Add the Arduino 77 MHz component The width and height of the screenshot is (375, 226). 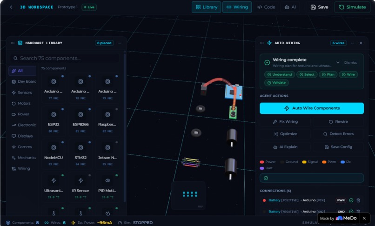pyautogui.click(x=54, y=88)
